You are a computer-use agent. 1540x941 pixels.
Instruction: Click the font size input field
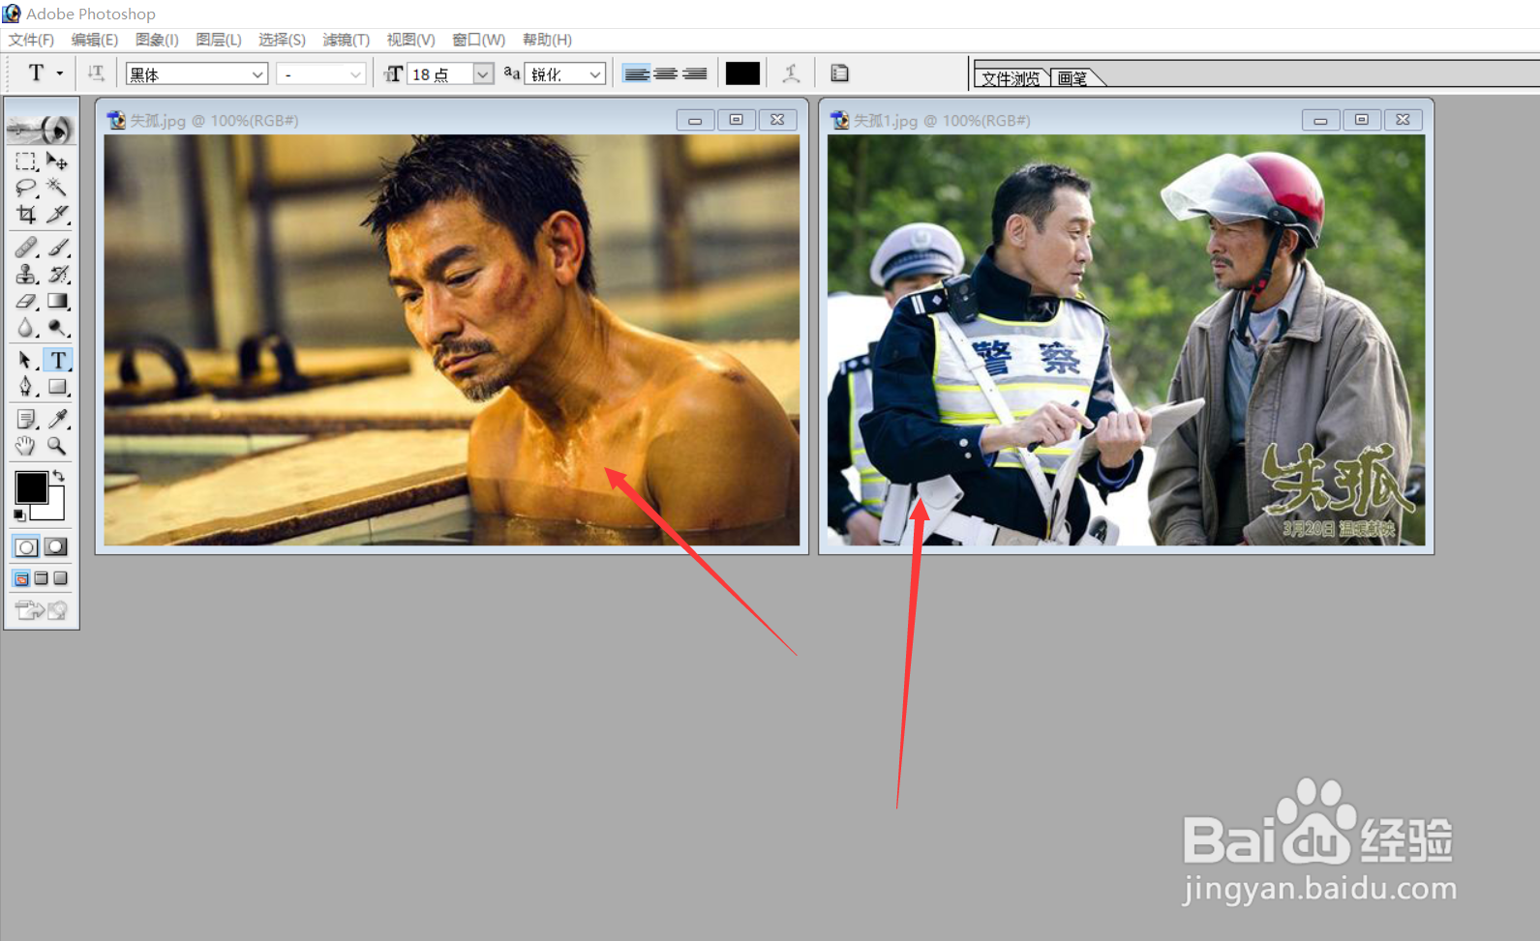pyautogui.click(x=440, y=74)
